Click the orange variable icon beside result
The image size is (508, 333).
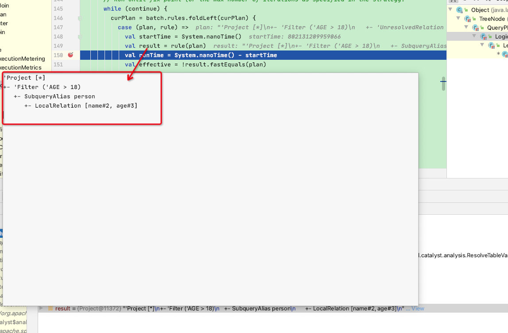(50, 308)
